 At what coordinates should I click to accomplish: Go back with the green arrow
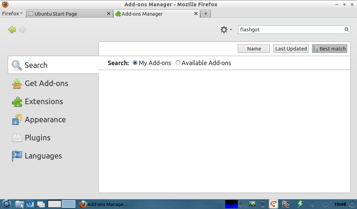coord(12,30)
